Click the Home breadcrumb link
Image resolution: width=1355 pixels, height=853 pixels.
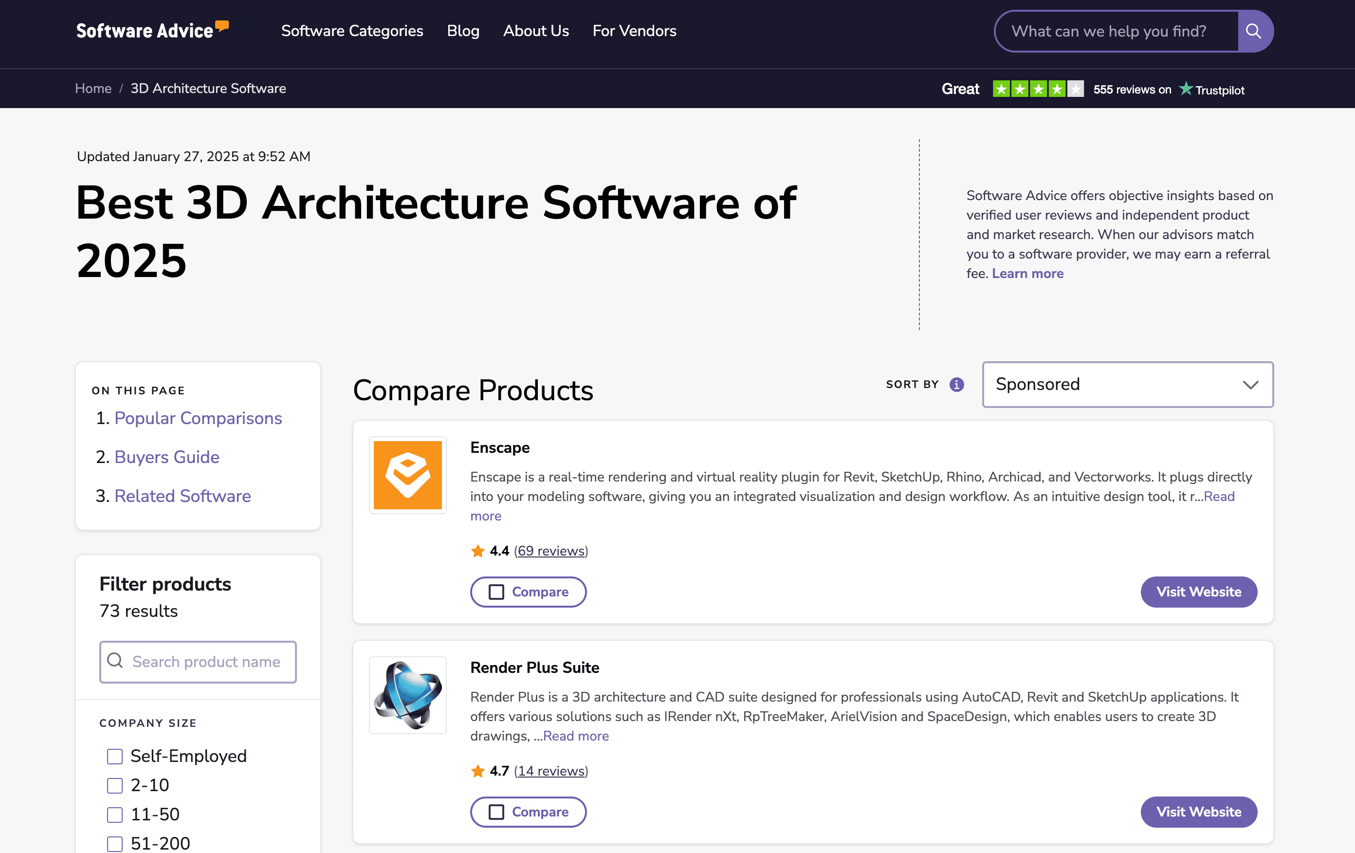coord(93,89)
